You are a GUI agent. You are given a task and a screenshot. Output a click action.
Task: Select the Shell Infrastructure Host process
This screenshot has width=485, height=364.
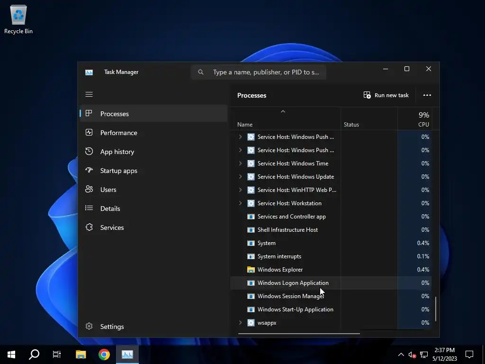coord(331,230)
